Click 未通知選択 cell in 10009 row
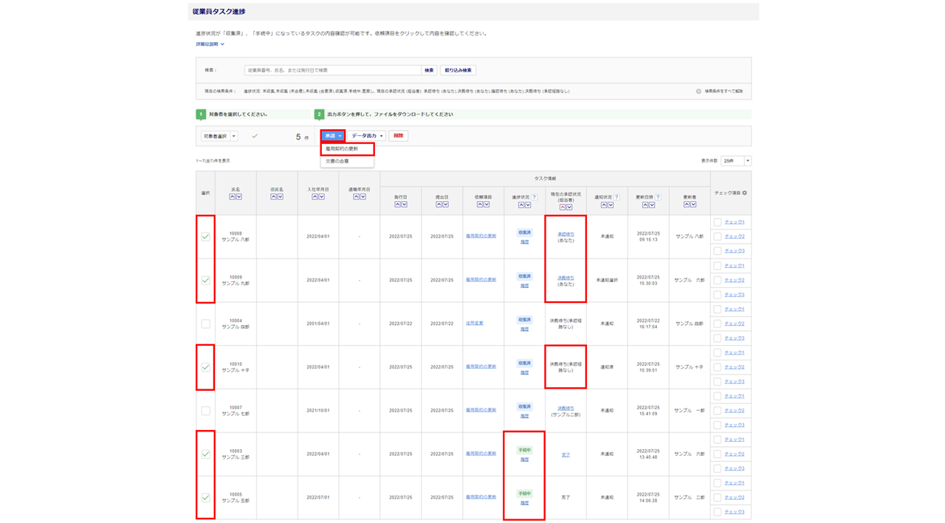945x523 pixels. (x=607, y=280)
